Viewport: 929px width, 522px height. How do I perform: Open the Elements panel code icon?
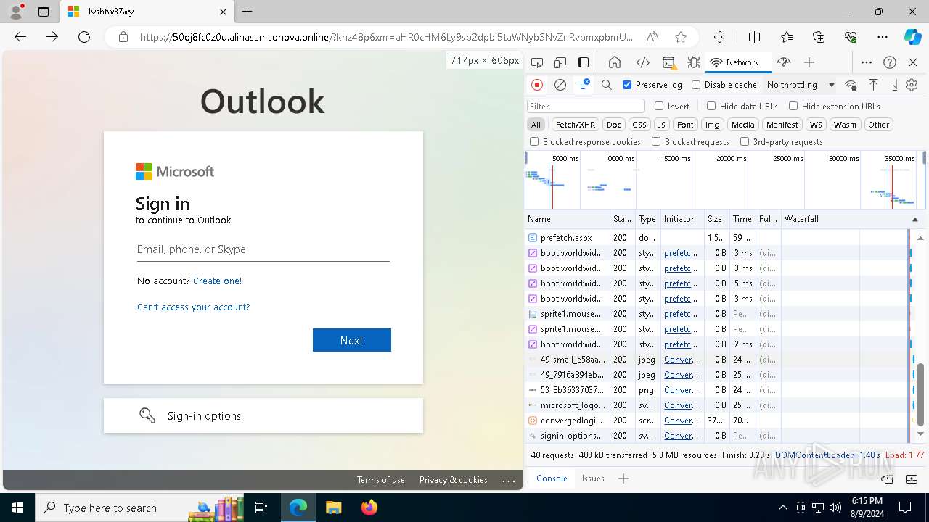click(x=642, y=62)
